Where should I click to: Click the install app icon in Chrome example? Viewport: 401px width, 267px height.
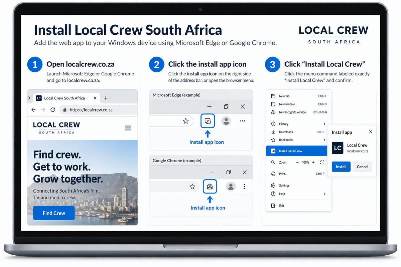[x=210, y=186]
